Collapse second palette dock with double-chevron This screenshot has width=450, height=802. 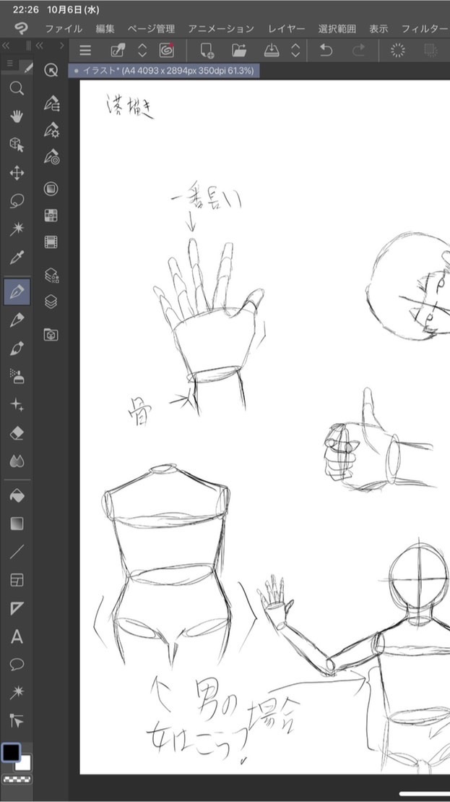[x=39, y=46]
